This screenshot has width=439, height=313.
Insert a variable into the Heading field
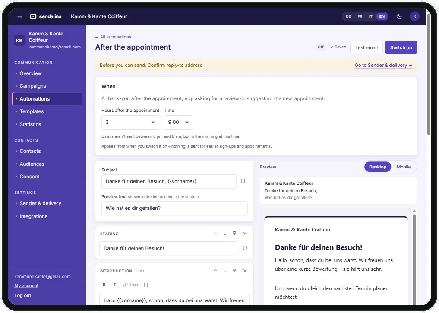pos(245,248)
